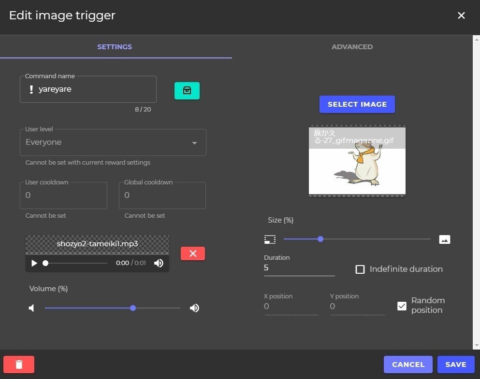Click the scrollbar down arrow
Viewport: 480px width, 379px height.
[x=476, y=346]
